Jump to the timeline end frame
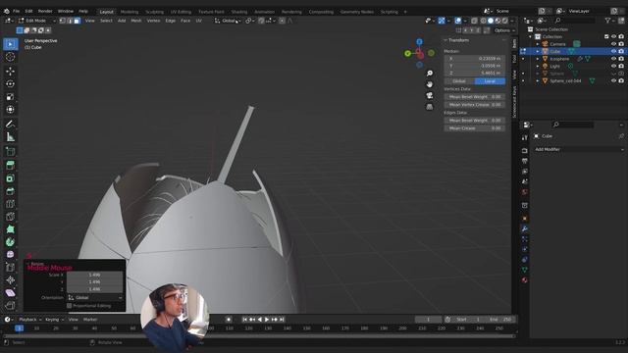Viewport: 628px width, 353px height. click(x=282, y=320)
